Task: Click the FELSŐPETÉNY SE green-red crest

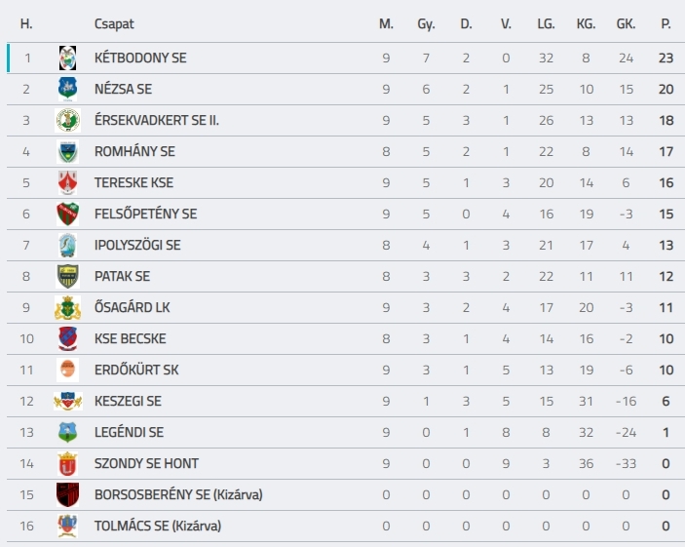Action: tap(67, 214)
